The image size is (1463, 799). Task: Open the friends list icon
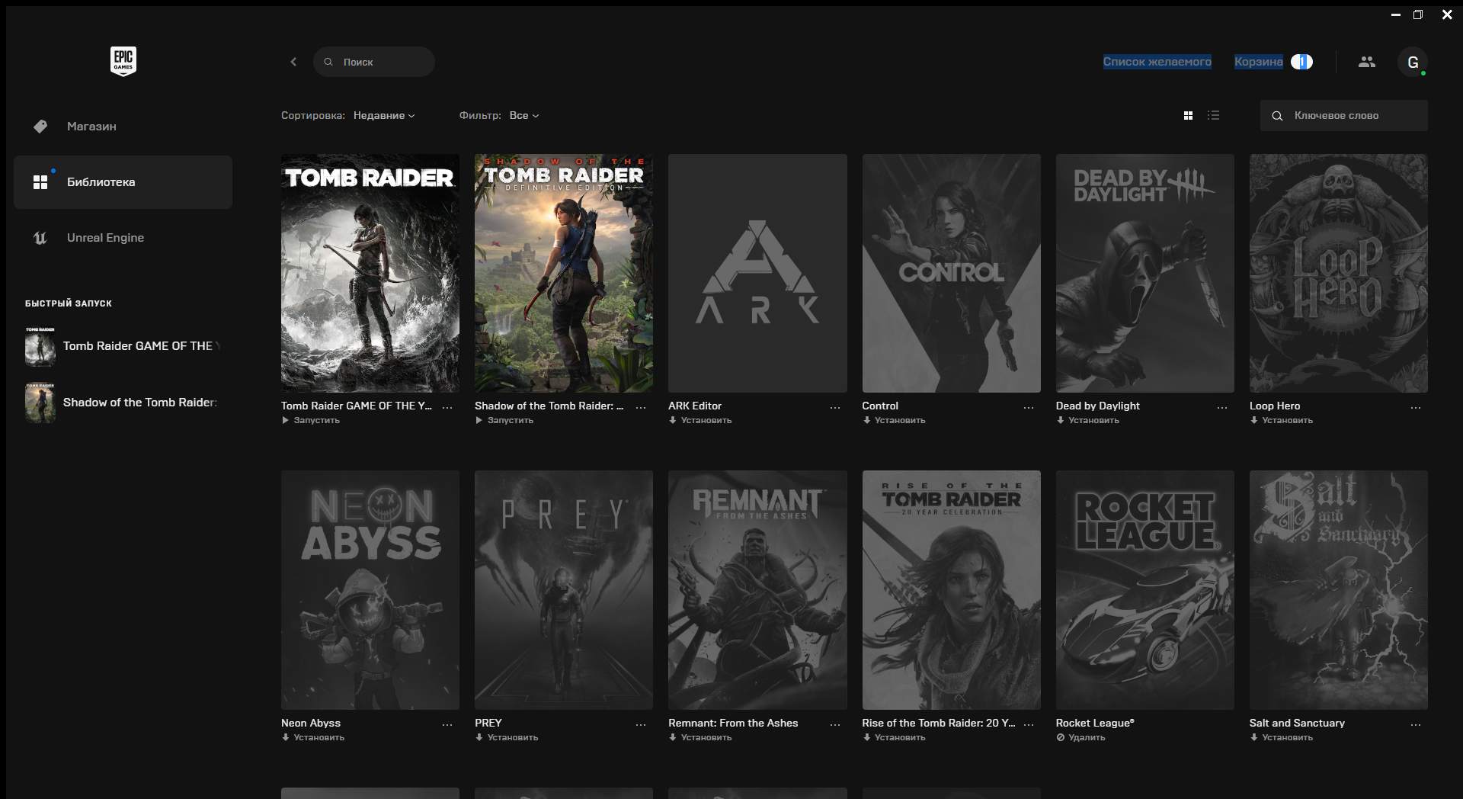coord(1367,62)
